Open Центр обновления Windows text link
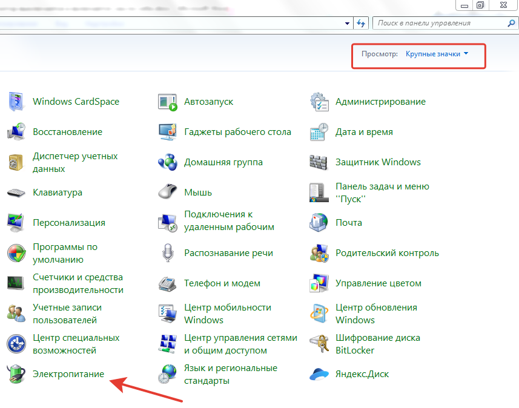 pos(376,314)
